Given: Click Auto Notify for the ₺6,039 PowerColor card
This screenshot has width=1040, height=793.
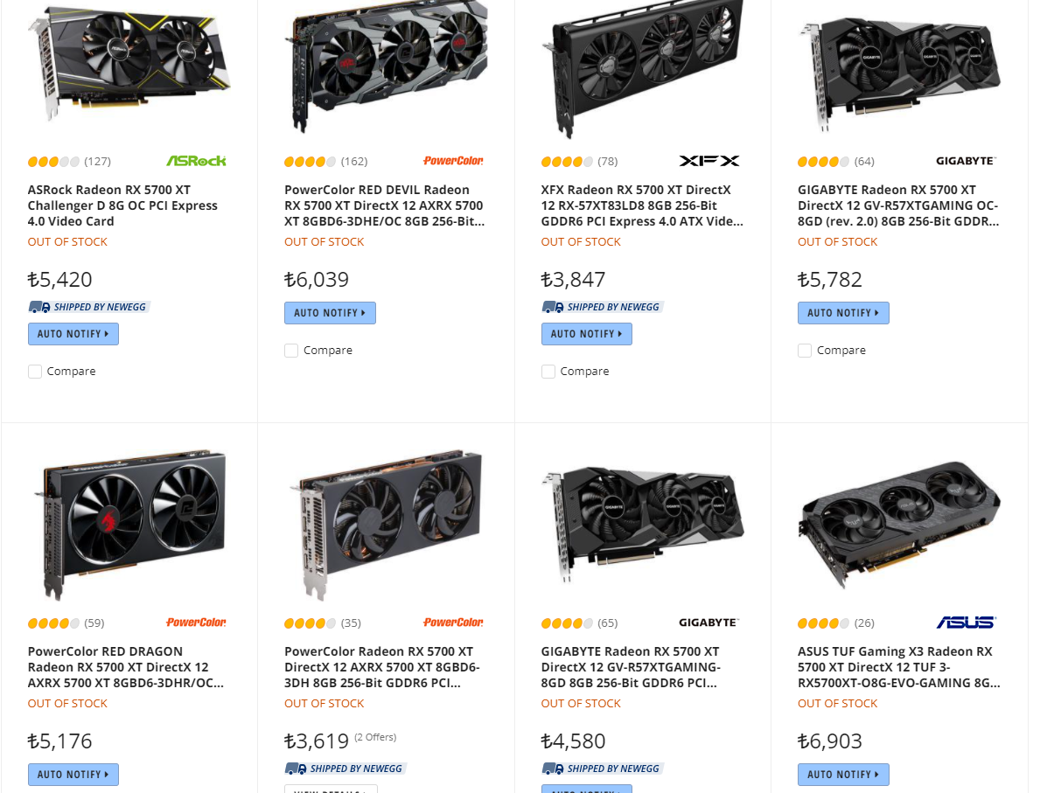Looking at the screenshot, I should pyautogui.click(x=331, y=313).
